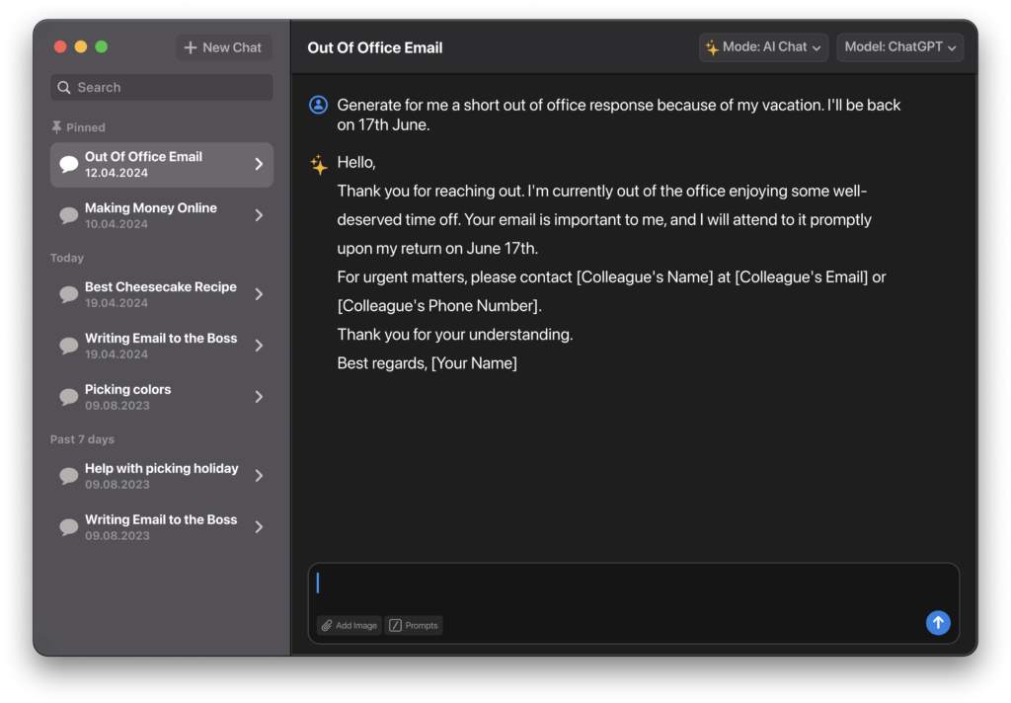Click the user avatar icon beside the prompt

(x=319, y=105)
